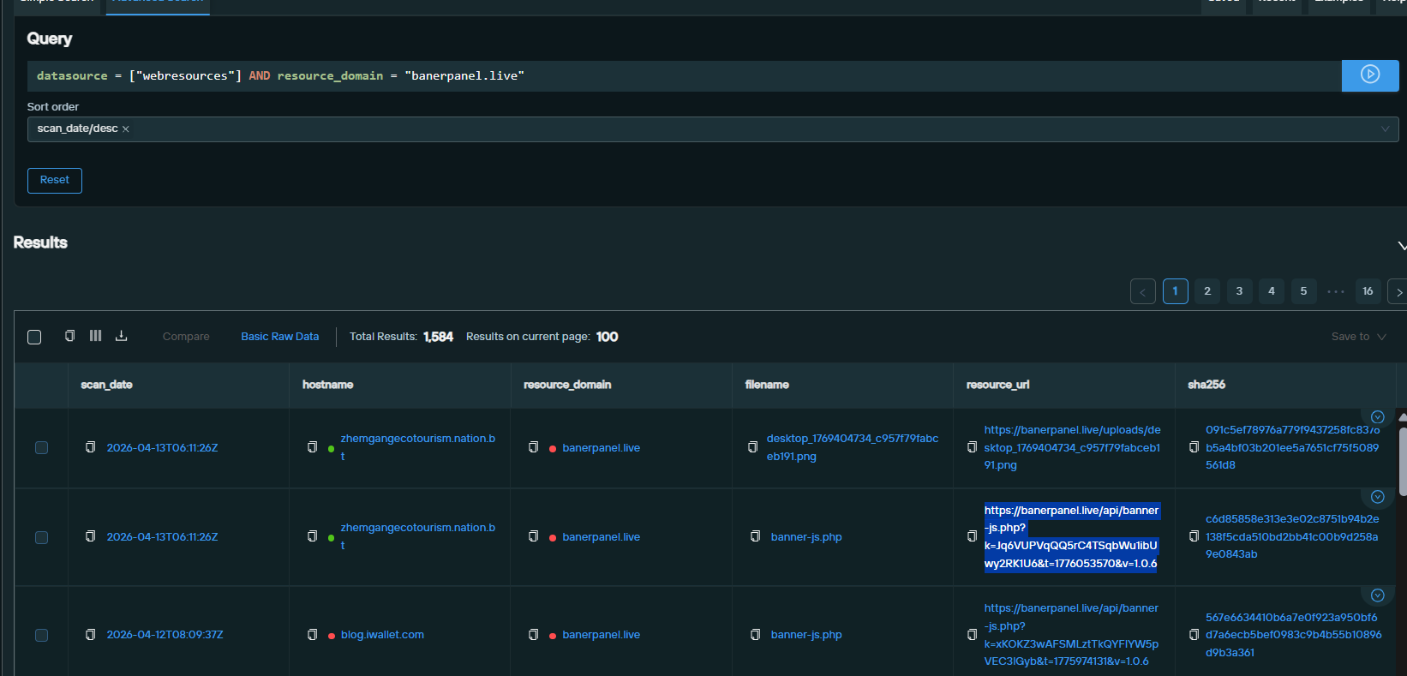Expand details for the c6d85858e313 row
Image resolution: width=1407 pixels, height=676 pixels.
[1377, 497]
